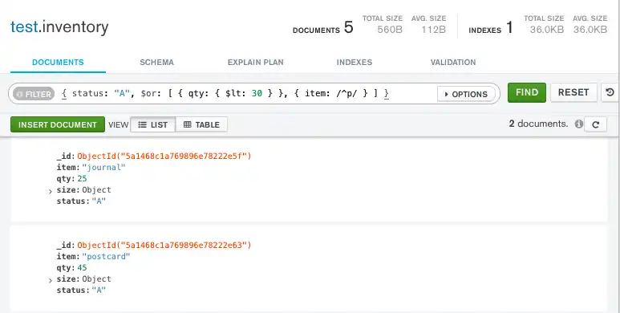Image resolution: width=620 pixels, height=313 pixels.
Task: Click the journal document's status value "A"
Action: [x=99, y=201]
